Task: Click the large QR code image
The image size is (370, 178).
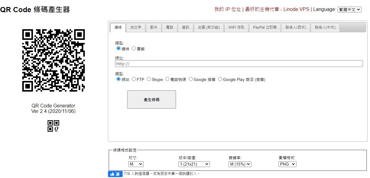Action: 53,60
